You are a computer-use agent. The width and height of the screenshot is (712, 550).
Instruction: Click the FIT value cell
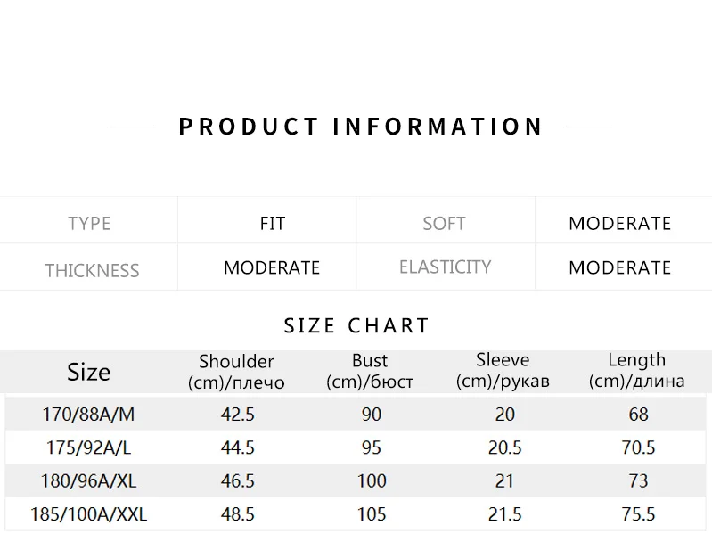272,223
